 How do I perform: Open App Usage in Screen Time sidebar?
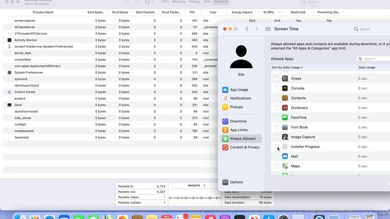click(235, 89)
